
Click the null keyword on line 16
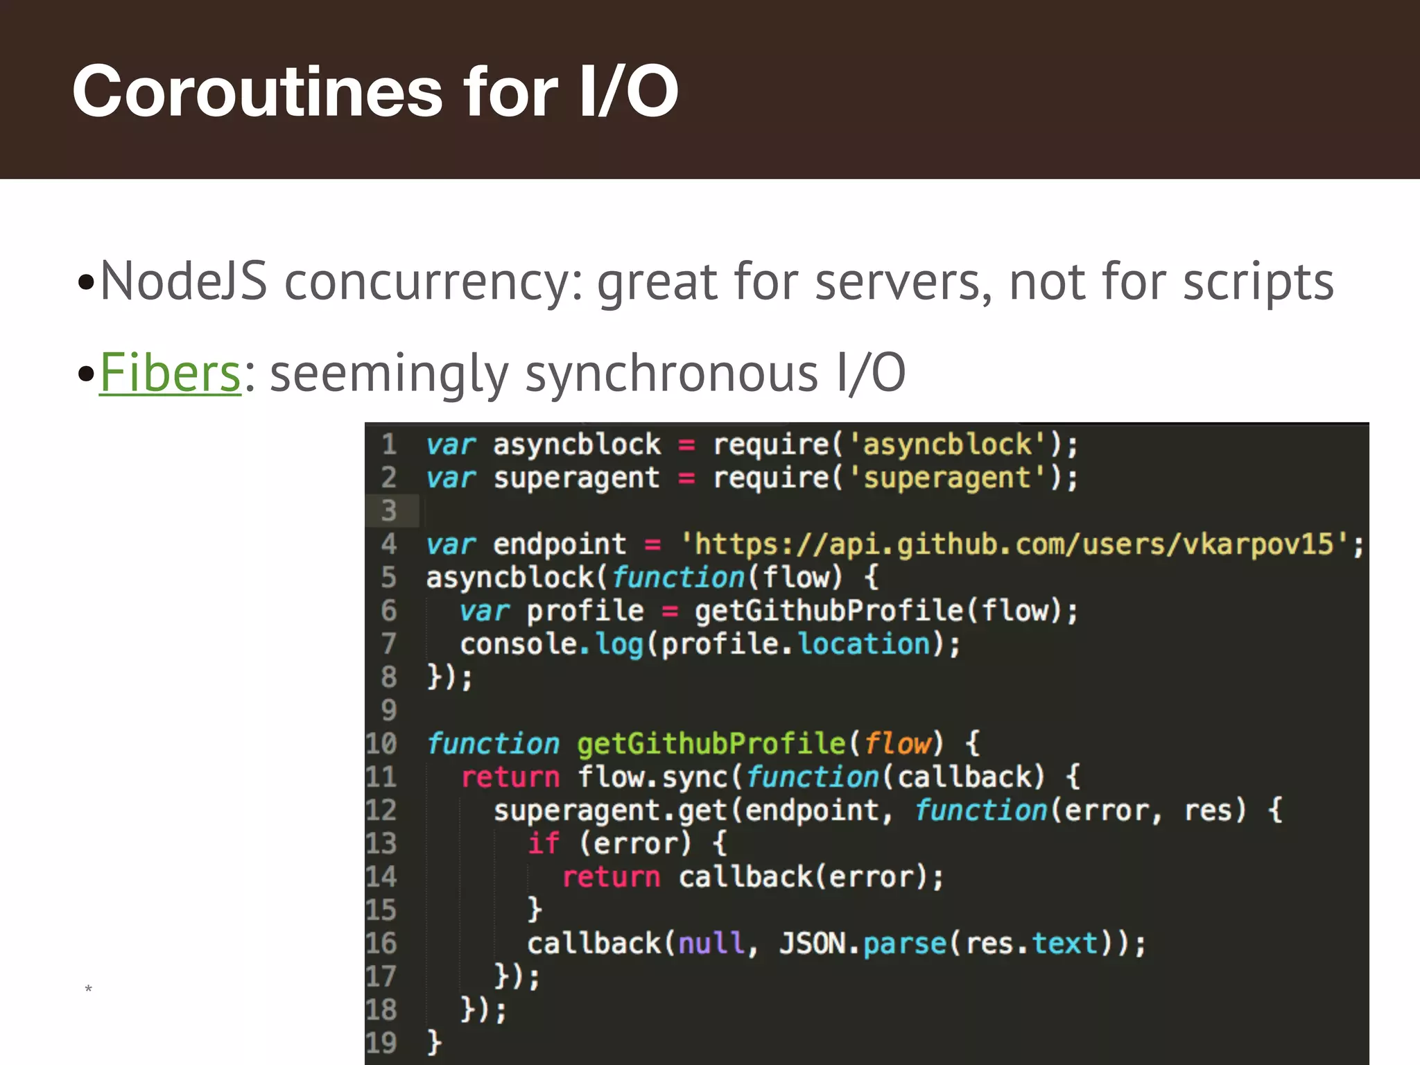pos(711,944)
